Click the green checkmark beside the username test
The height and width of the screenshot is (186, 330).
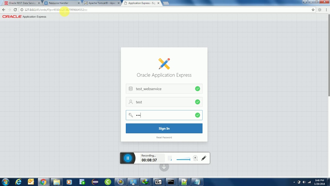(197, 102)
